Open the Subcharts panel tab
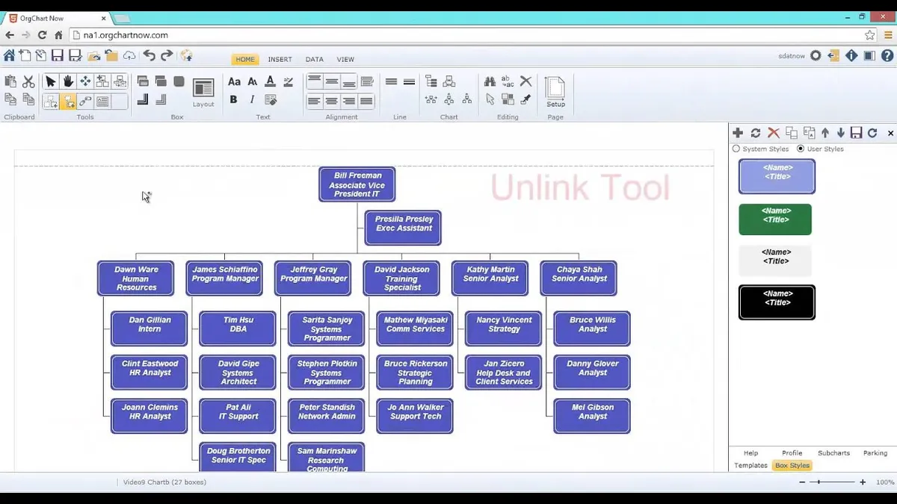This screenshot has width=897, height=504. coord(833,453)
